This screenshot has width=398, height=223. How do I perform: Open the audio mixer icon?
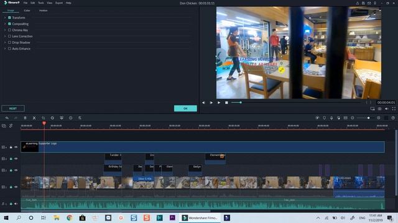(338, 118)
